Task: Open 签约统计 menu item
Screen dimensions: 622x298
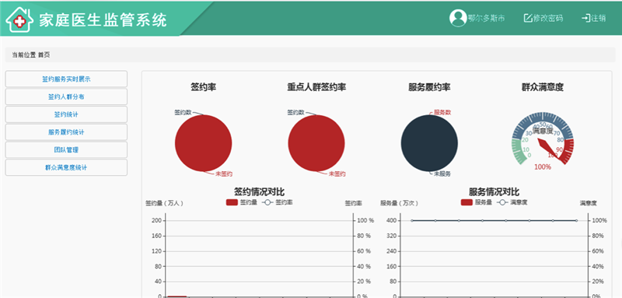Action: (66, 114)
